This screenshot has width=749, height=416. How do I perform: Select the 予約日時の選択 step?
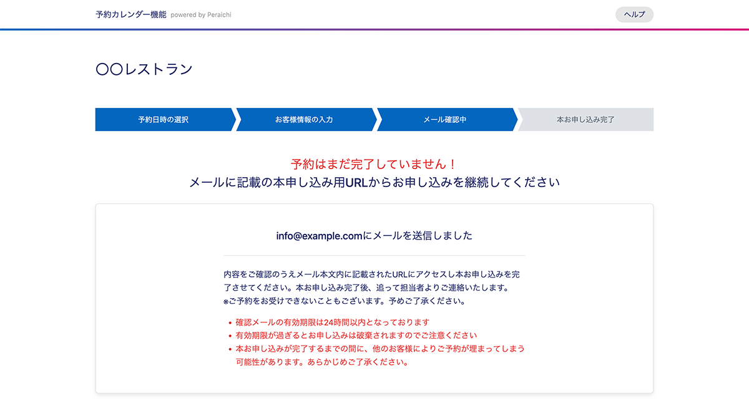point(164,120)
